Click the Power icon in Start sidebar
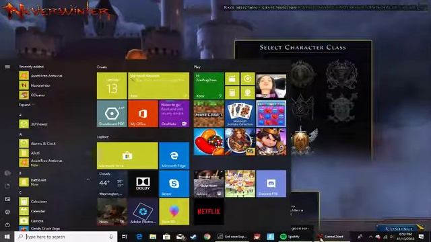The width and height of the screenshot is (431, 242). click(7, 225)
